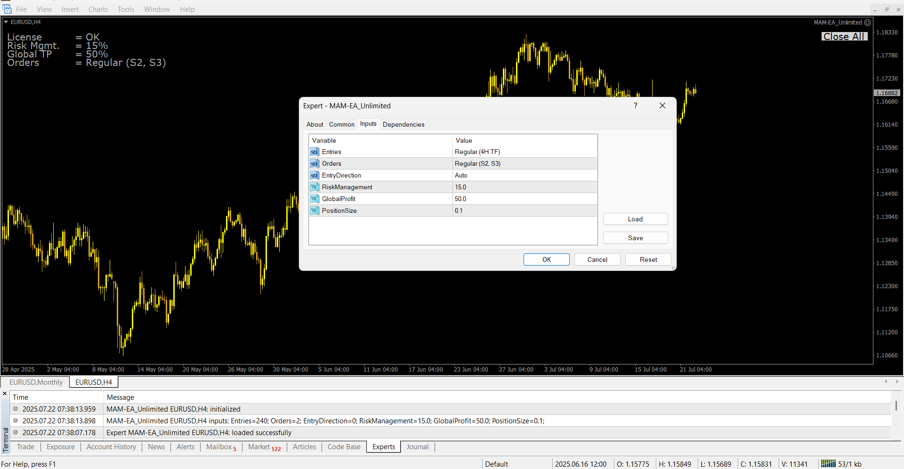Switch to the EURUSD,Monthly chart tab
The width and height of the screenshot is (904, 469).
(36, 382)
